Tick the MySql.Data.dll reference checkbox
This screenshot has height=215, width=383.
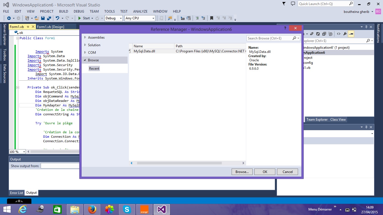(130, 51)
